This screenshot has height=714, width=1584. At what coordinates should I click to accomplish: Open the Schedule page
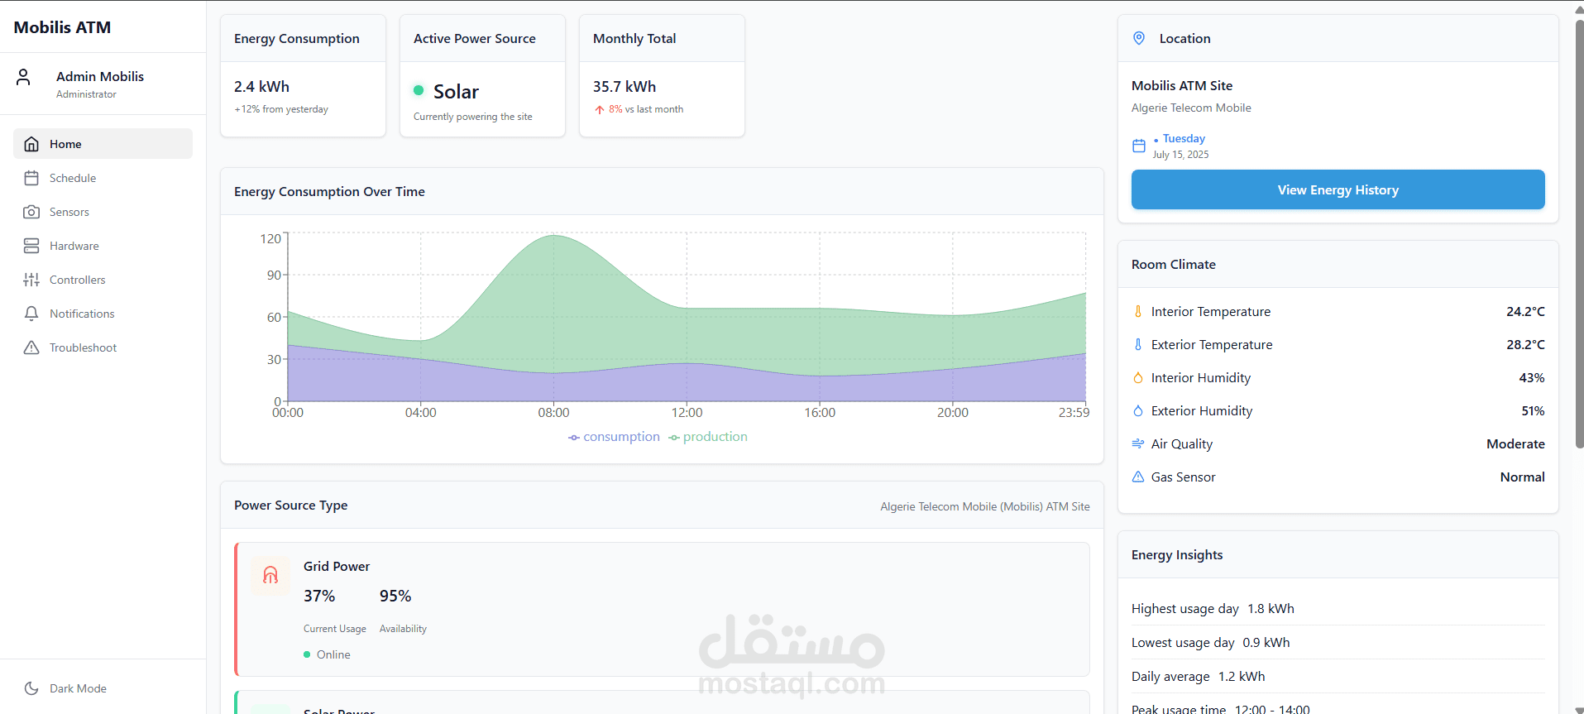[x=103, y=178]
